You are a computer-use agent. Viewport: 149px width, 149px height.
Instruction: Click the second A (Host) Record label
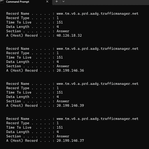pyautogui.click(x=22, y=71)
